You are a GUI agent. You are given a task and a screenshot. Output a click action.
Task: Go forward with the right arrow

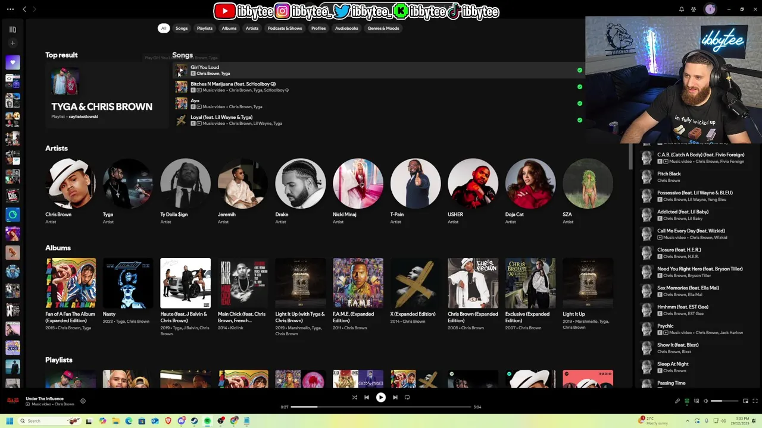tap(34, 9)
